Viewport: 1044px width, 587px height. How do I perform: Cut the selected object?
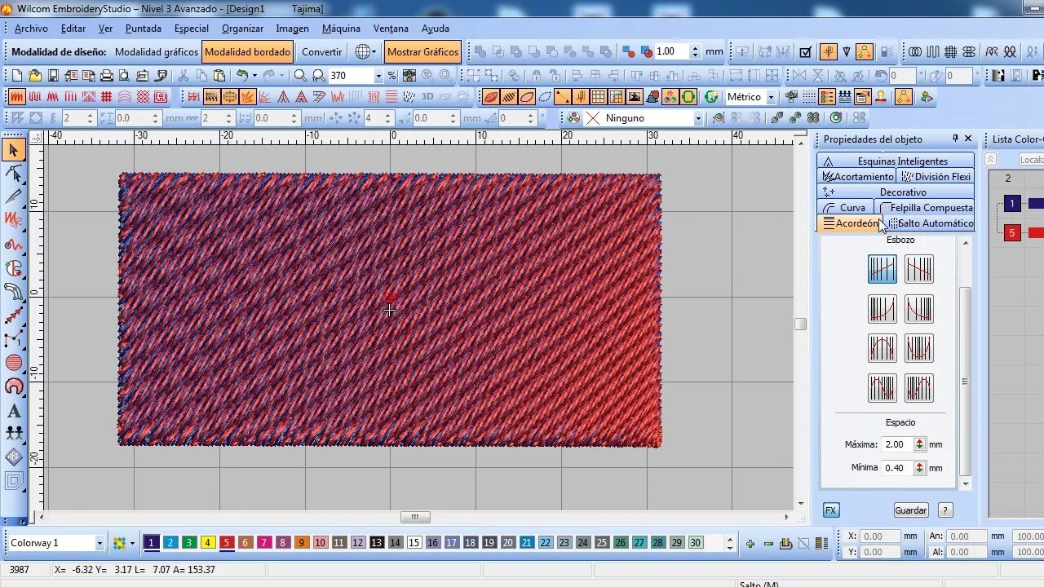tap(183, 76)
